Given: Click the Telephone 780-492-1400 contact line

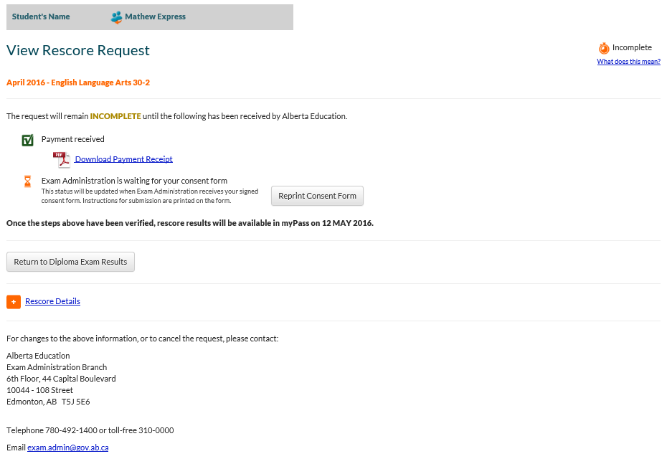Looking at the screenshot, I should [90, 430].
